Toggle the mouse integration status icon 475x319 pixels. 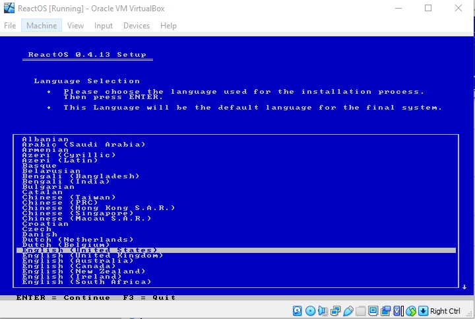pyautogui.click(x=411, y=311)
